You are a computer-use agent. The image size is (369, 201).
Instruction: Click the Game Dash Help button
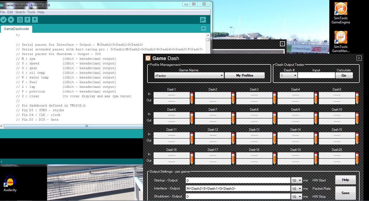[346, 180]
